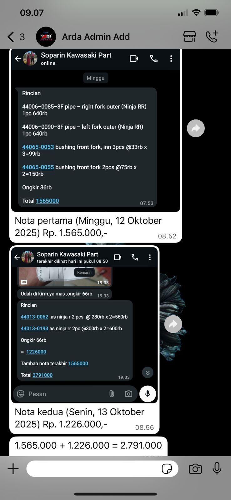Open the second nota screenshot image
Screen dimensions: 231x500
point(84,325)
